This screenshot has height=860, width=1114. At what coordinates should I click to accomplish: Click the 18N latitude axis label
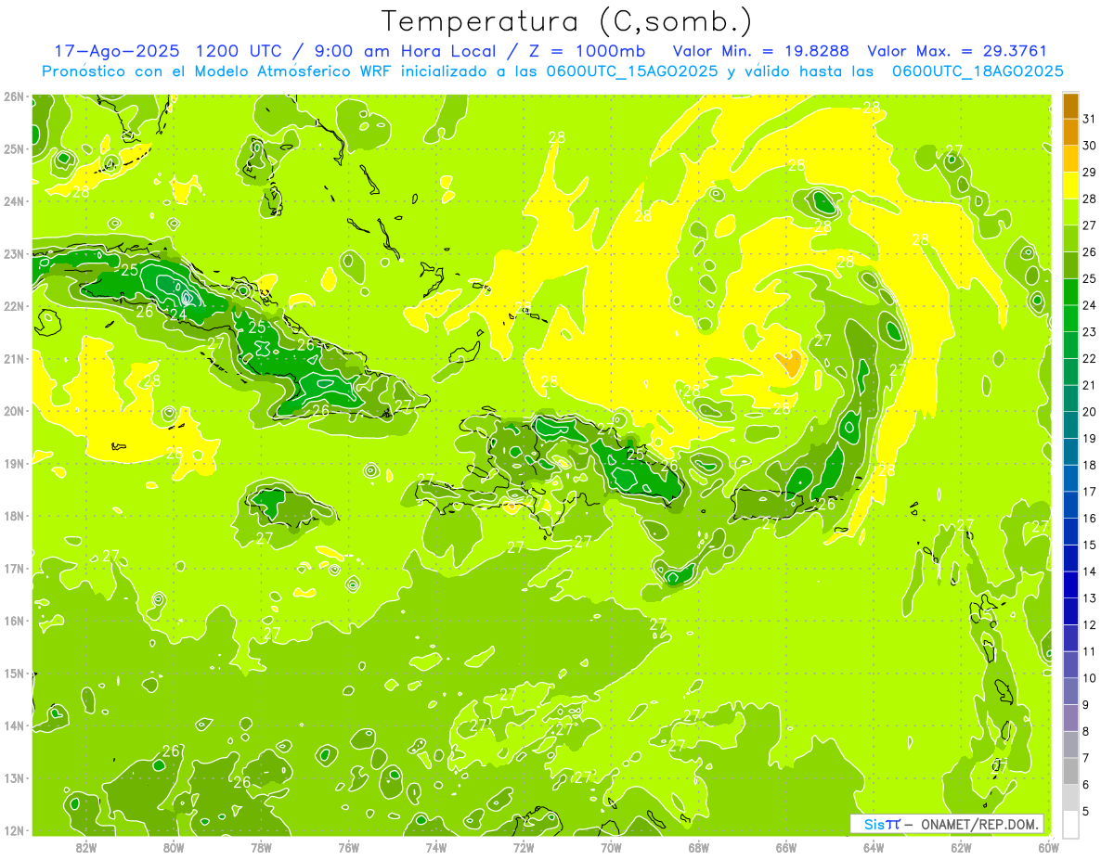tap(14, 516)
